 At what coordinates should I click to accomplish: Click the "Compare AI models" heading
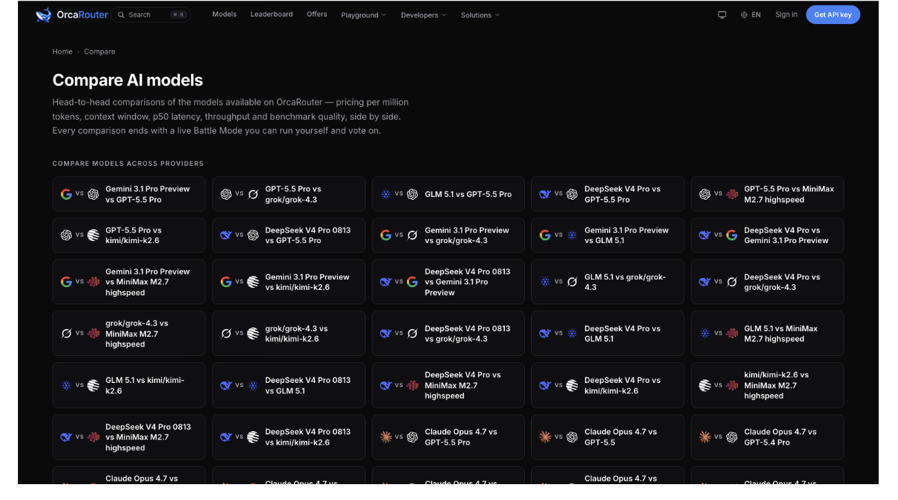(x=128, y=80)
